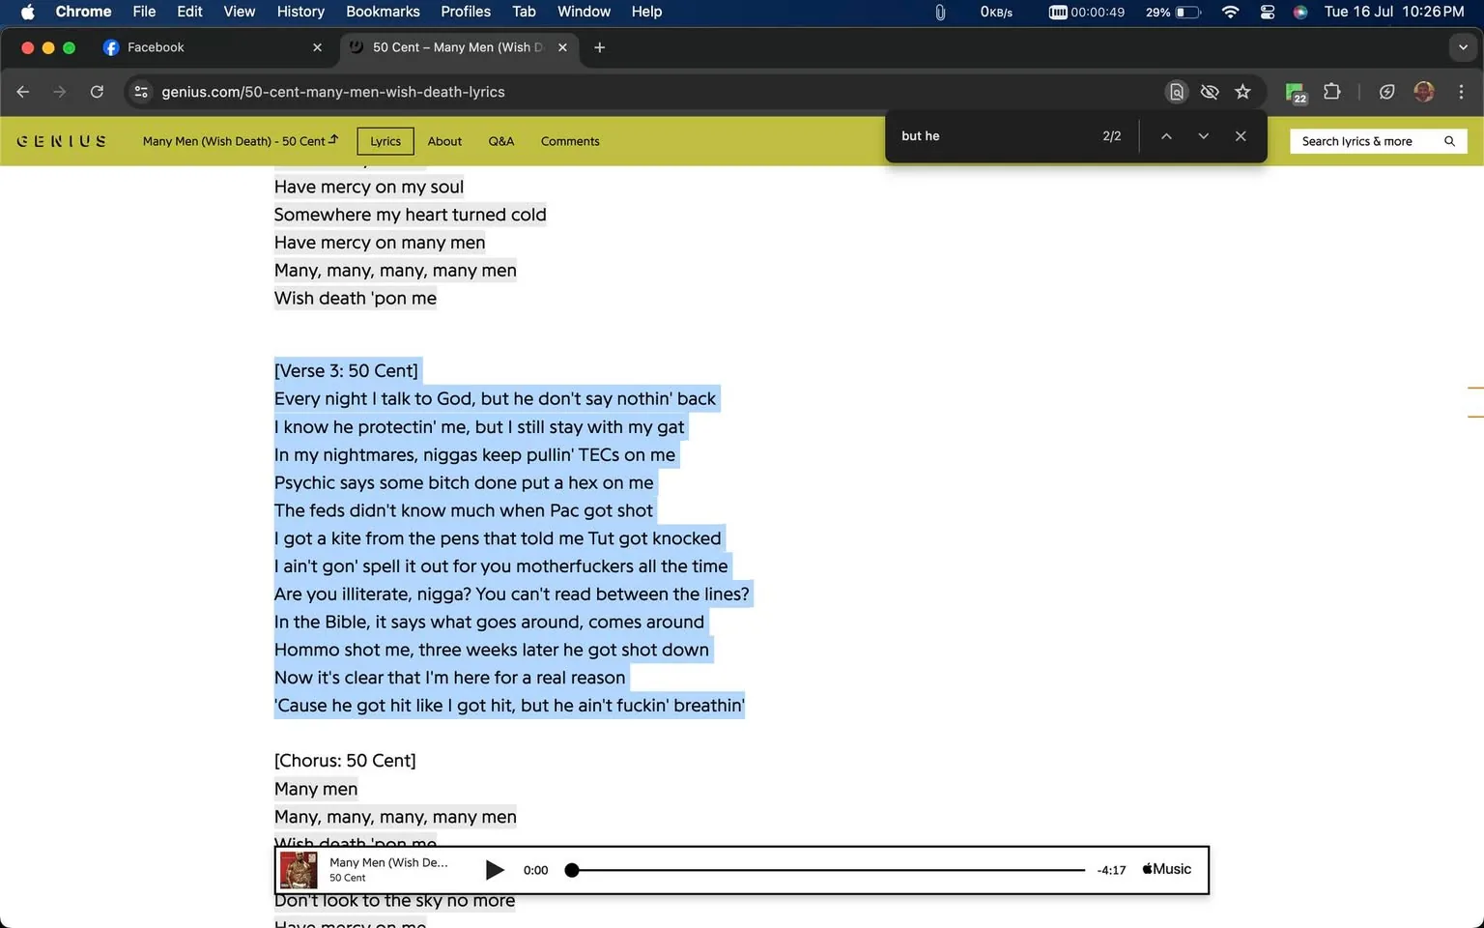Click the hidden-eye tracking icon in address bar

1209,92
